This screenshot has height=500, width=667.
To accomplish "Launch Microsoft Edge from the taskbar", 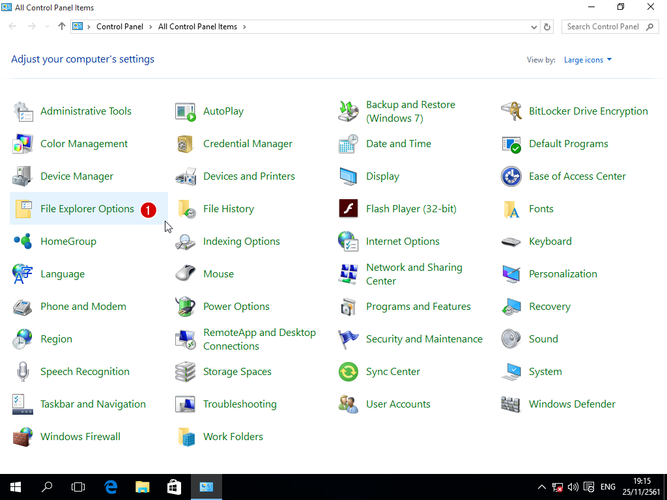I will tap(111, 487).
